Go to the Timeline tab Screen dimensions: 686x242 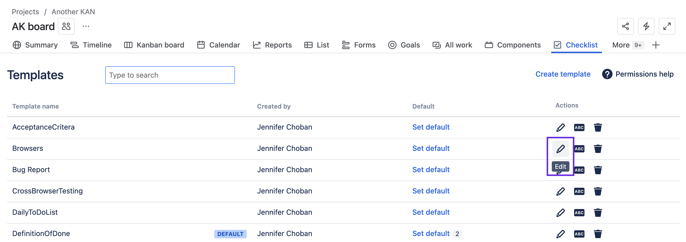tap(91, 45)
